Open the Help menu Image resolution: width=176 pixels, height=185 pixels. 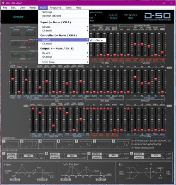[x=79, y=7]
